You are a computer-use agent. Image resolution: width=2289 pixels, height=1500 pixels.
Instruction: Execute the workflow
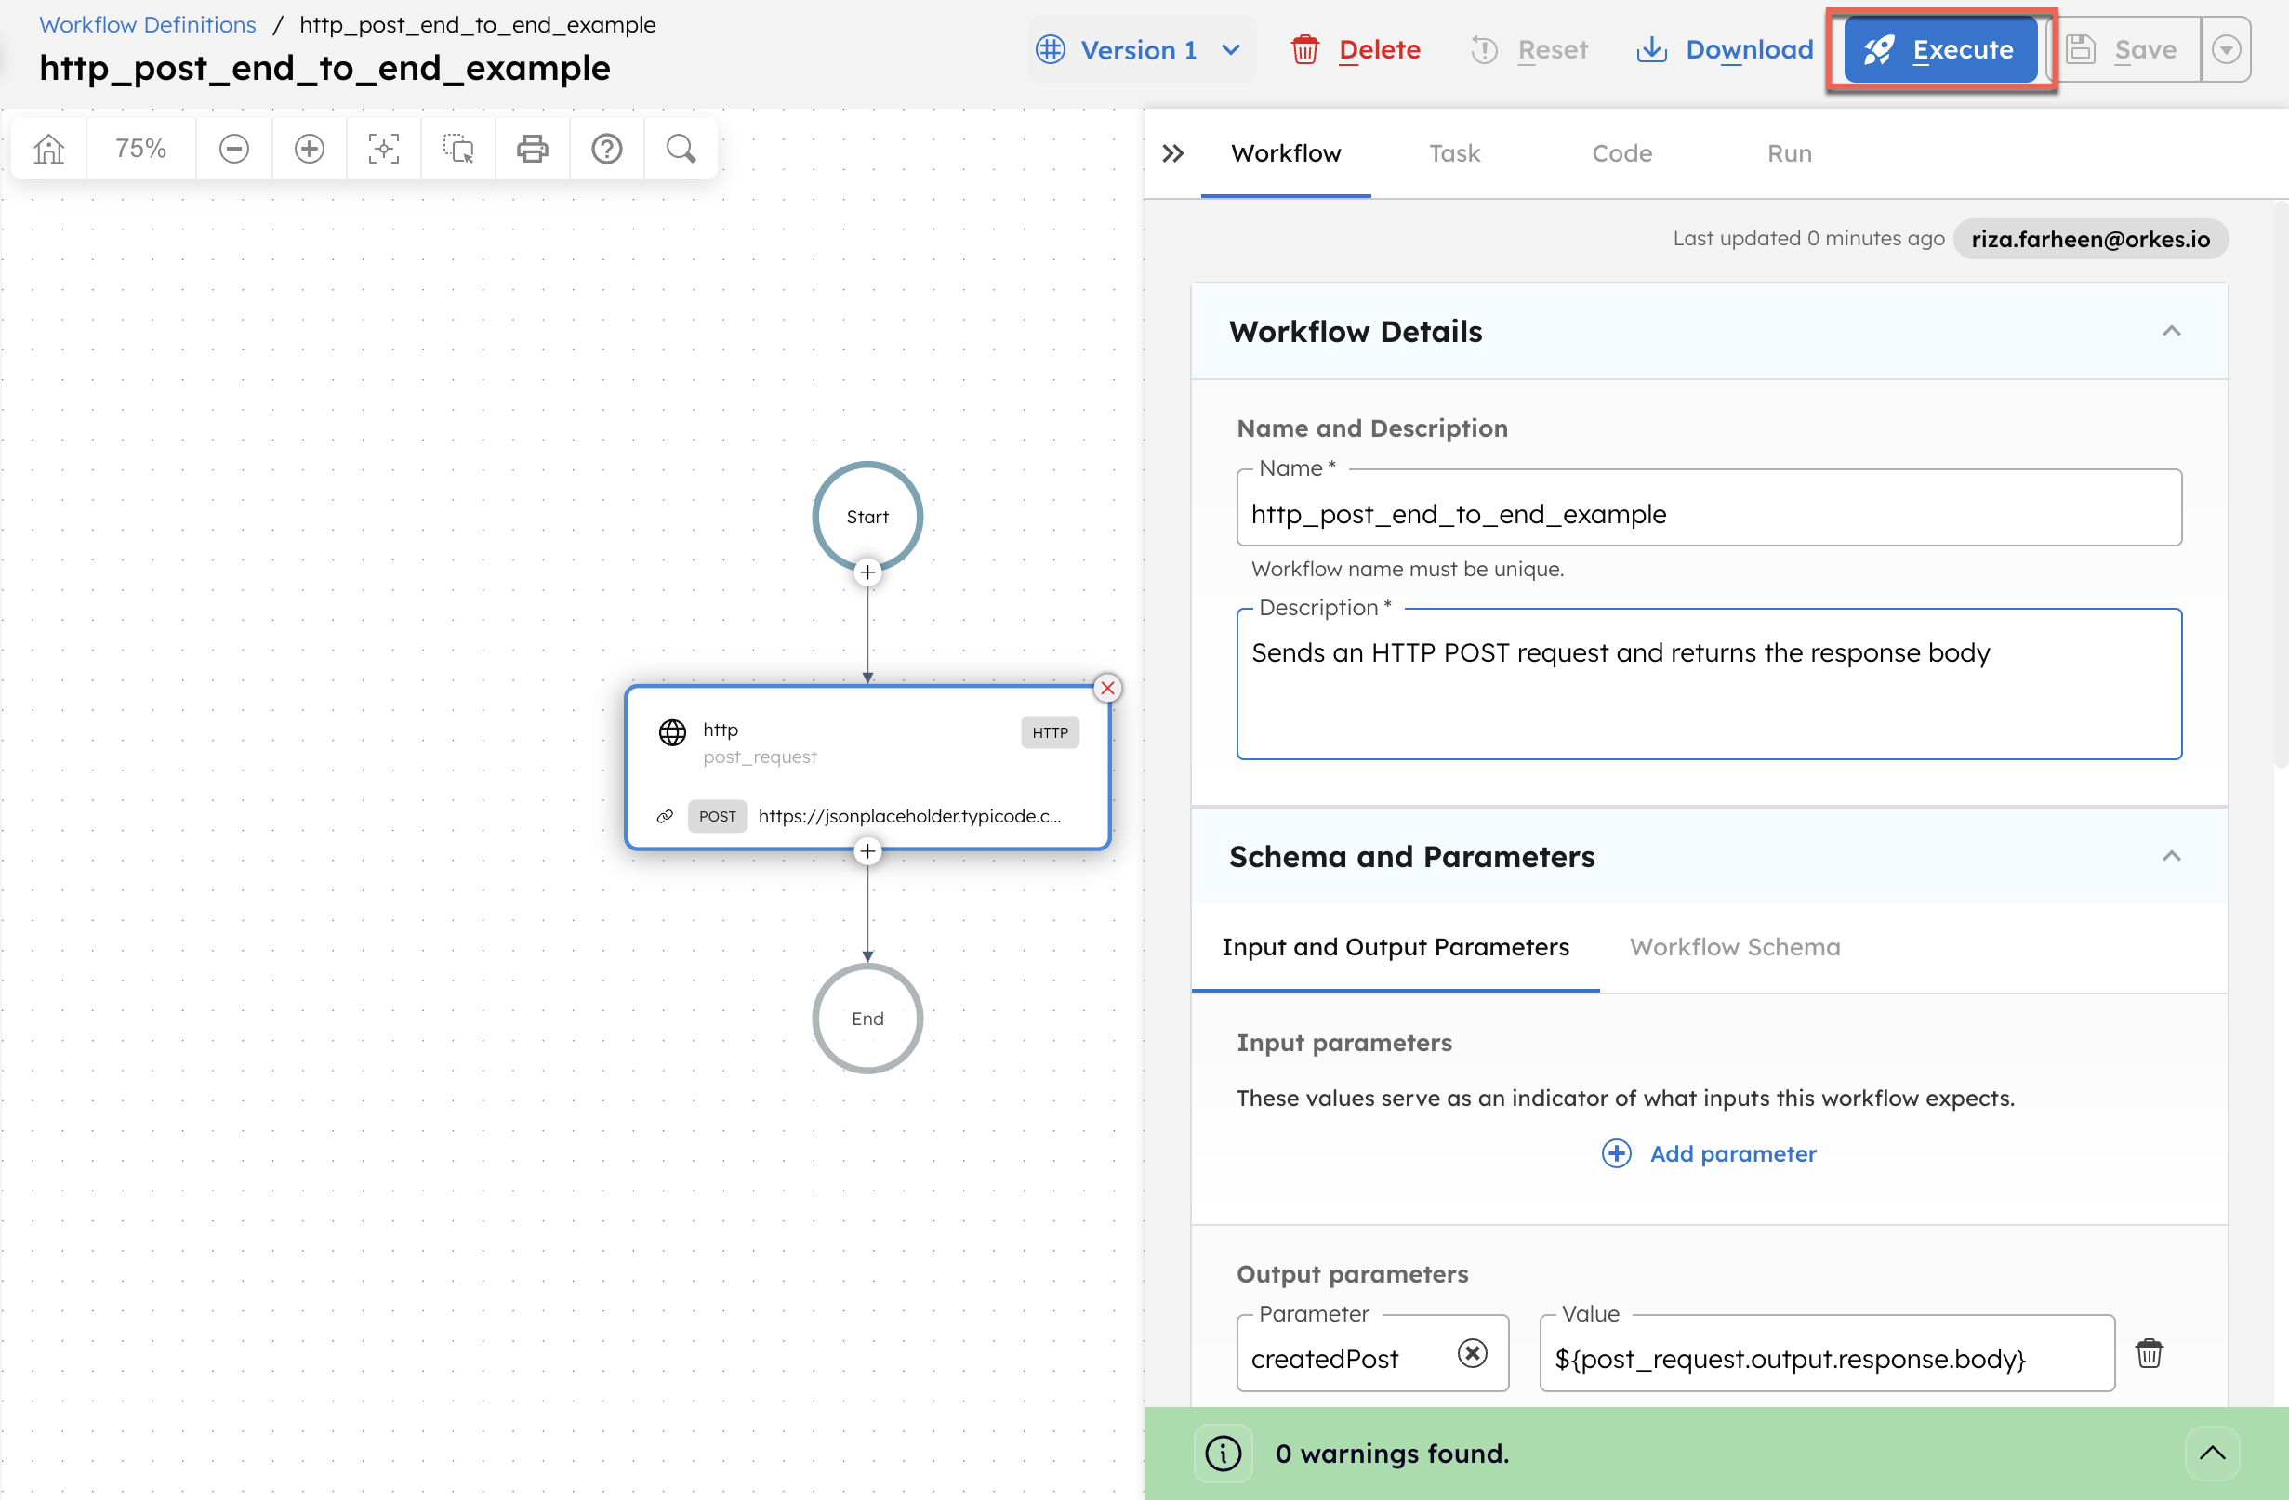1941,49
